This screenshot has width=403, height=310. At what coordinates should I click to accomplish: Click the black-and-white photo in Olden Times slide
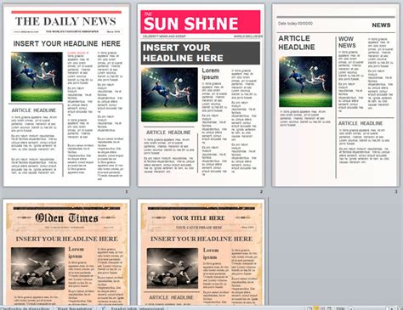tap(37, 268)
